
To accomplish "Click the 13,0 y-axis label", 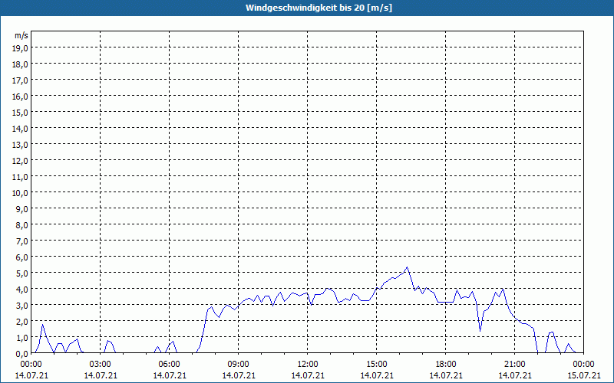I will [x=21, y=145].
